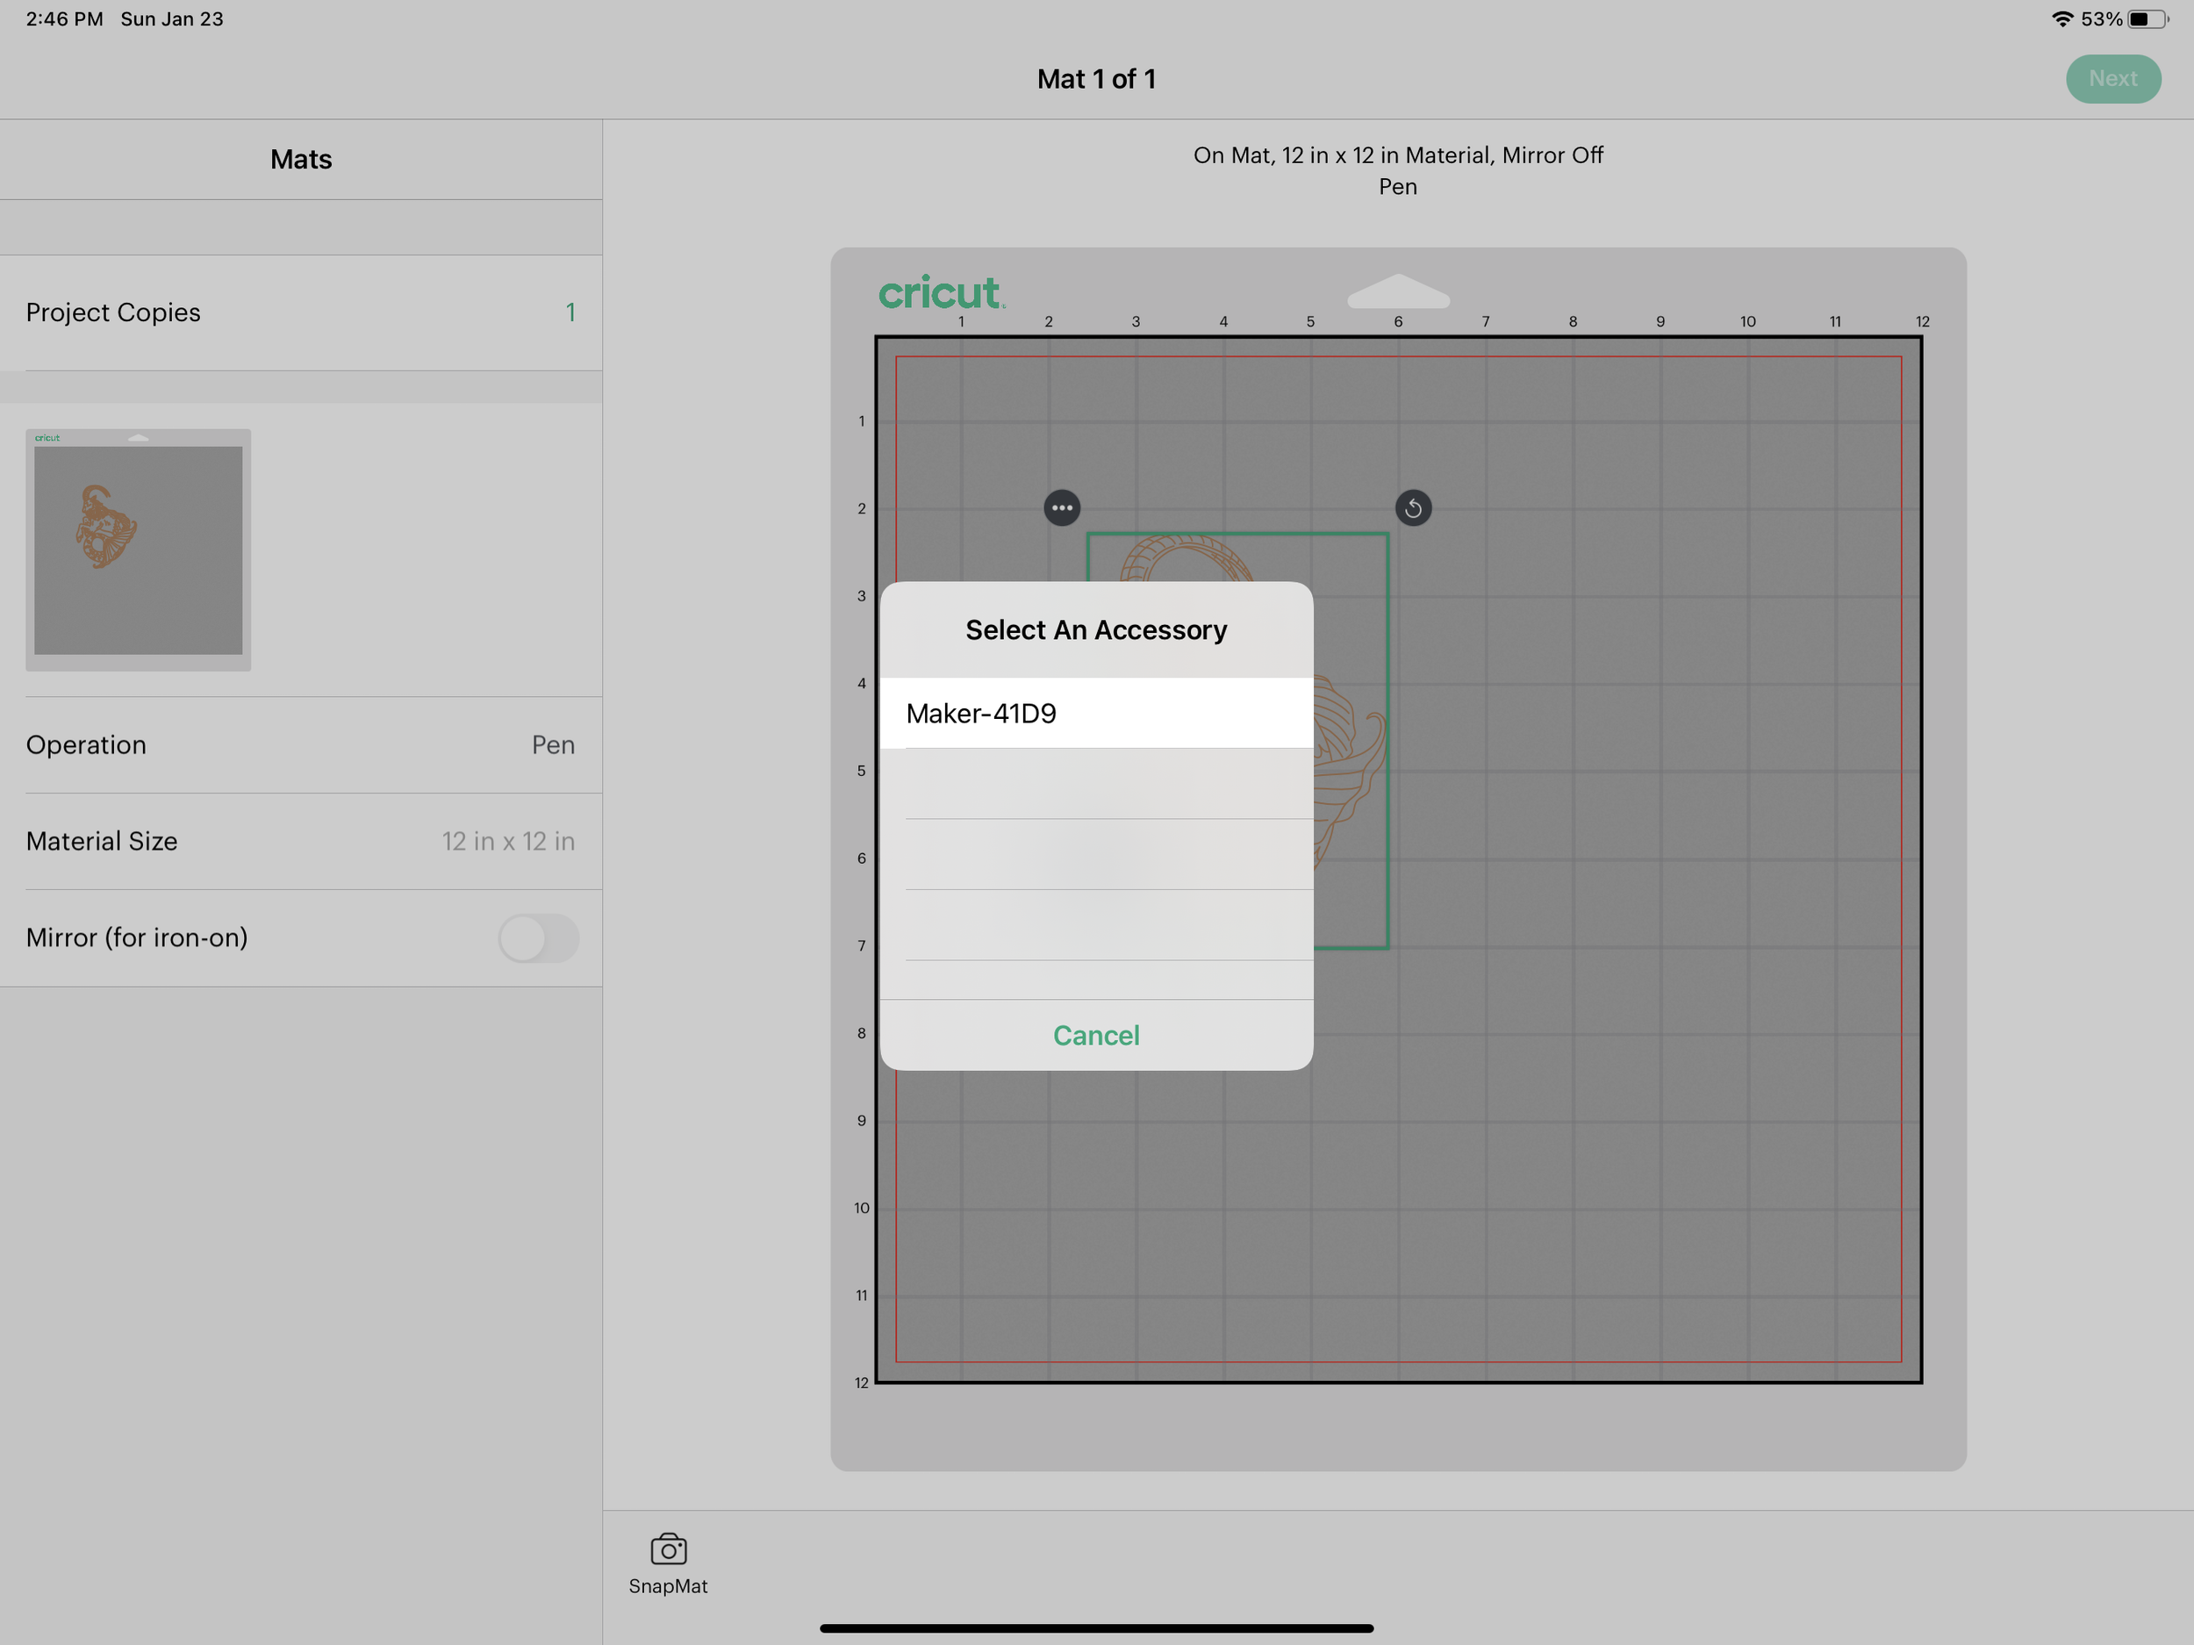
Task: Tap the Mat 1 of 1 title
Action: coord(1096,79)
